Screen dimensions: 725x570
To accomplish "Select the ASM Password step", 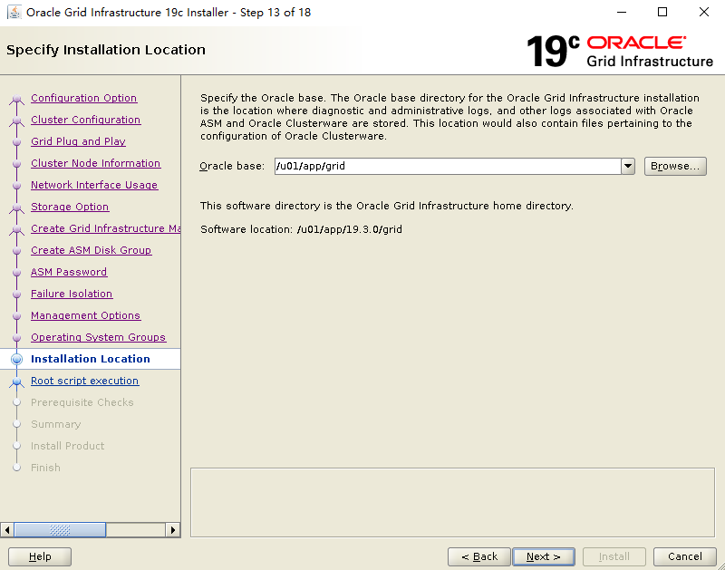I will [69, 272].
